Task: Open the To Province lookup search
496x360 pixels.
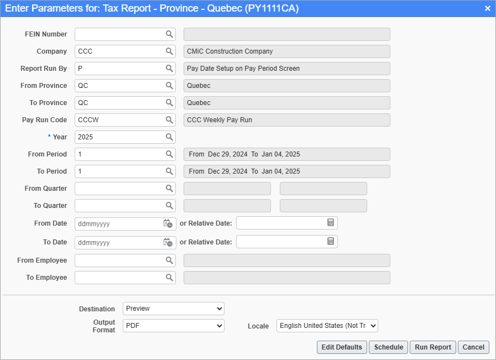Action: click(170, 103)
